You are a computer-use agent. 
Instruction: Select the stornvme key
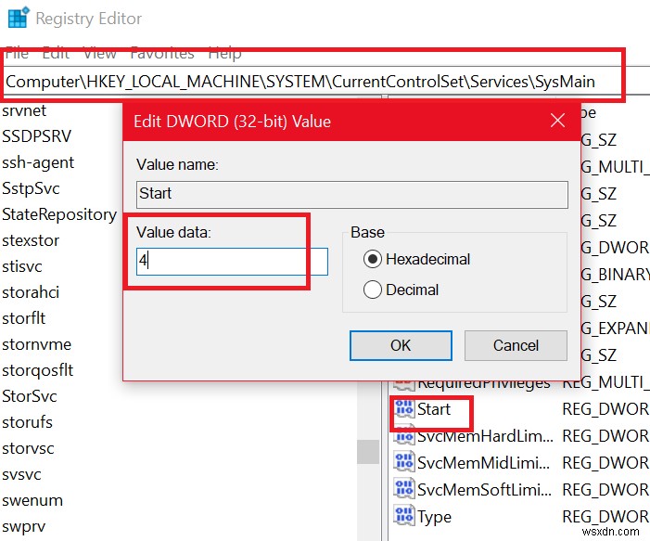click(37, 344)
